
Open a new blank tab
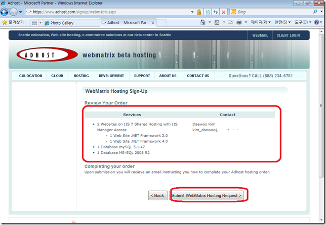pyautogui.click(x=161, y=23)
